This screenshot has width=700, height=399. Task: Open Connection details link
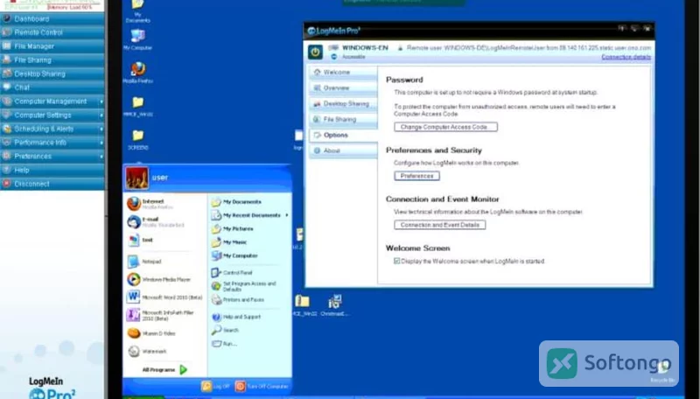point(626,57)
